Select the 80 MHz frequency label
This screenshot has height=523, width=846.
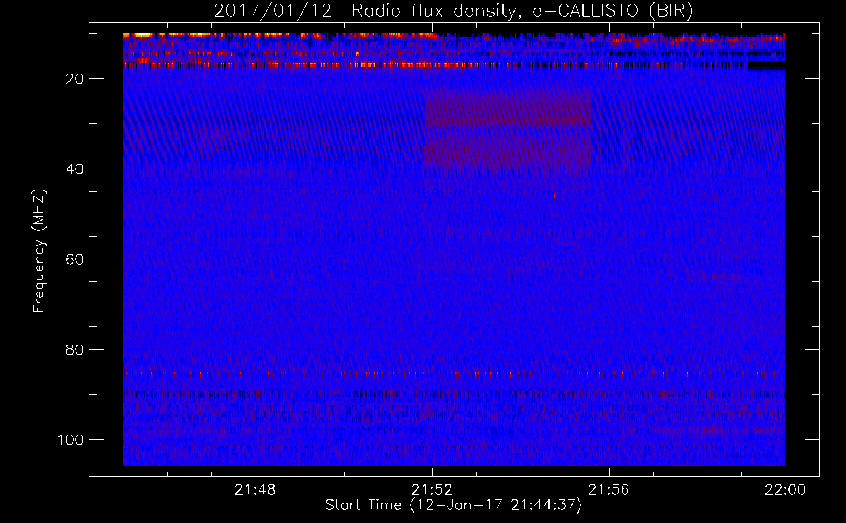tap(75, 349)
